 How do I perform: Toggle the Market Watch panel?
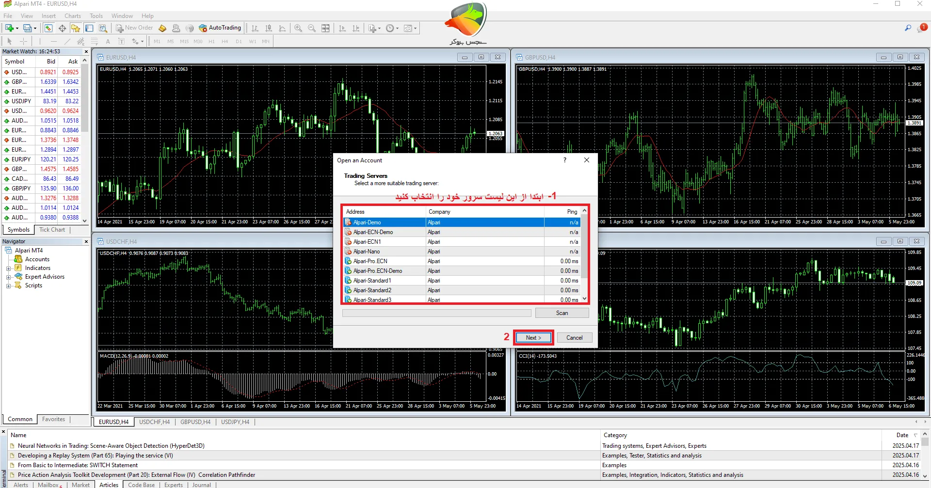point(48,28)
